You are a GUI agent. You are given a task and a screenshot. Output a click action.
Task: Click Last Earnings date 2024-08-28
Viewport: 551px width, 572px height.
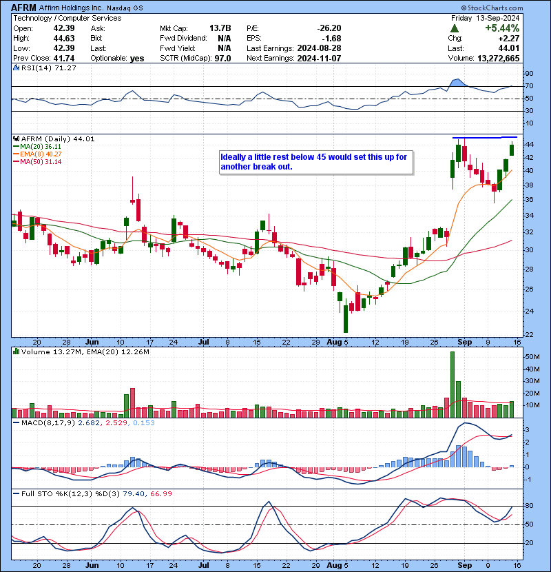pyautogui.click(x=319, y=48)
